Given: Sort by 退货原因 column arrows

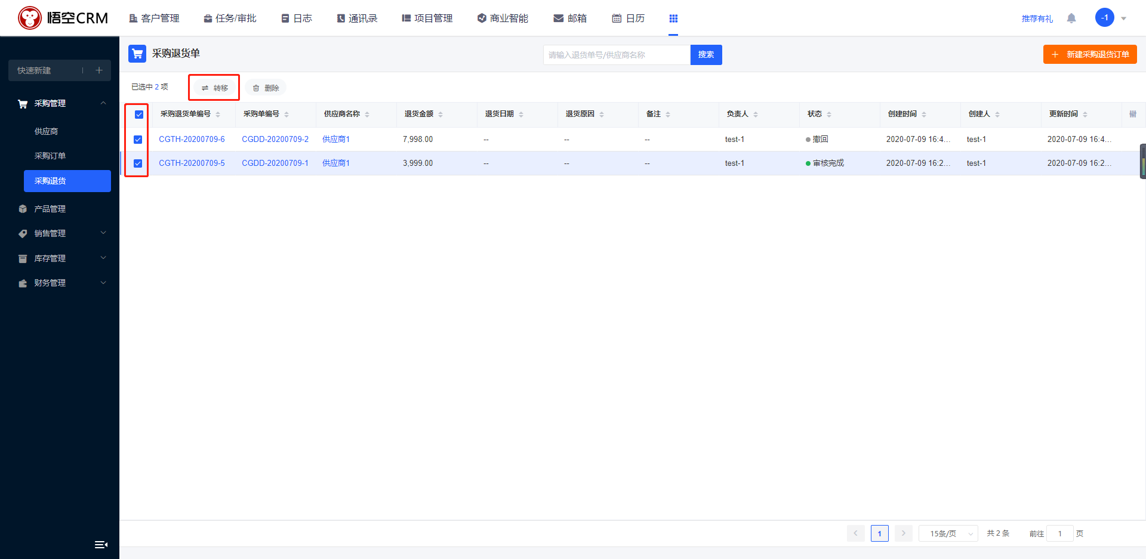Looking at the screenshot, I should click(602, 115).
